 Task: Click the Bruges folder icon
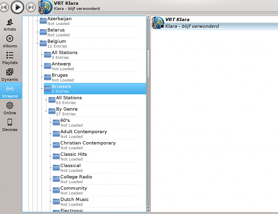(47, 77)
